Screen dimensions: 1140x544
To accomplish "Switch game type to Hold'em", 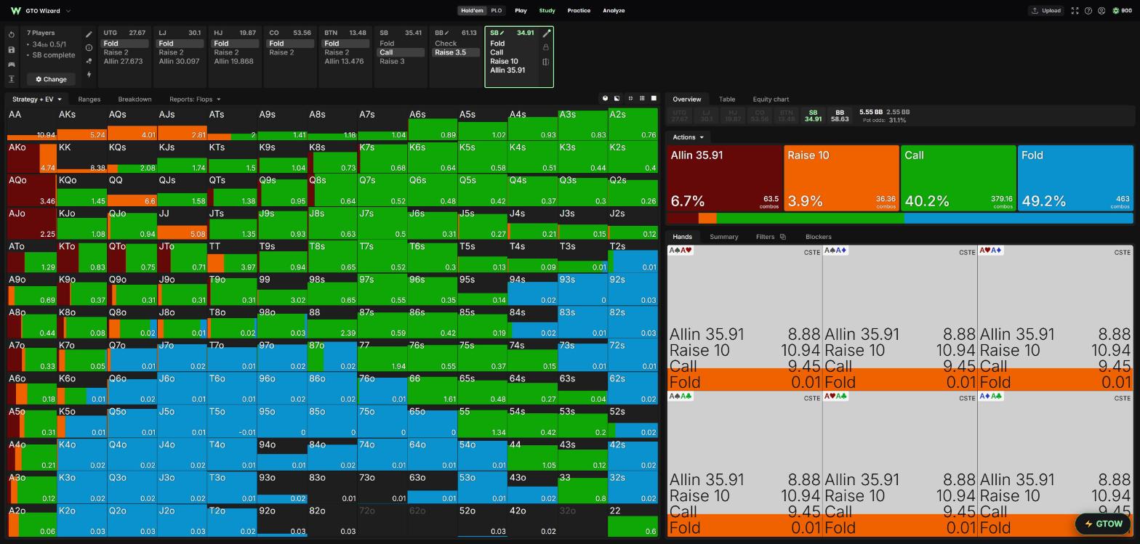I will point(471,11).
